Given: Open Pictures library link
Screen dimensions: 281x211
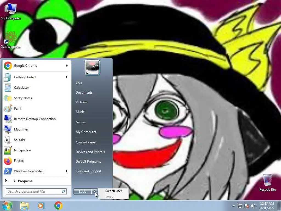Looking at the screenshot, I should point(82,102).
